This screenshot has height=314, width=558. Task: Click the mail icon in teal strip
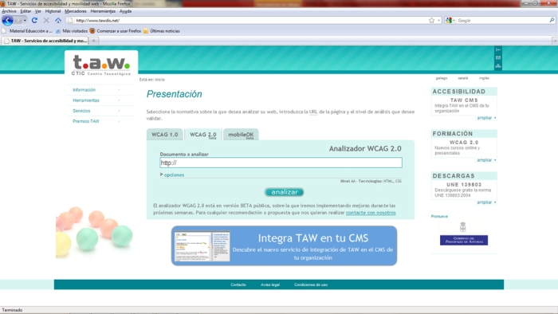(498, 57)
